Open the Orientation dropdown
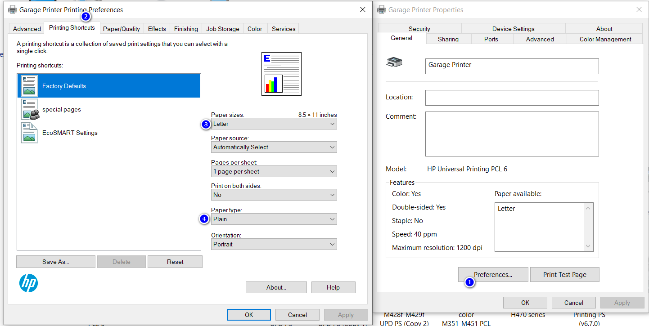The width and height of the screenshot is (649, 326). pyautogui.click(x=274, y=244)
